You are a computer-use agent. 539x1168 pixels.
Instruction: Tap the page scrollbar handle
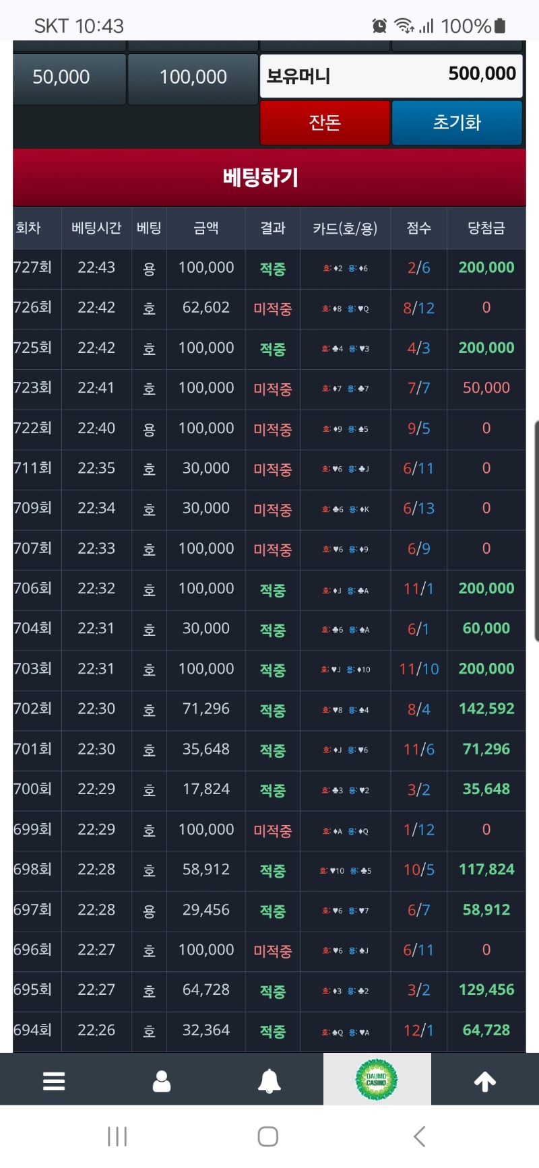[x=536, y=530]
